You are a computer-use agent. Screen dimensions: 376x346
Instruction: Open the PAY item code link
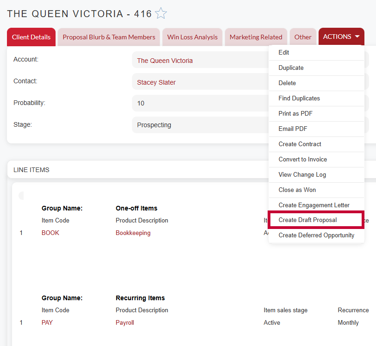click(x=47, y=322)
